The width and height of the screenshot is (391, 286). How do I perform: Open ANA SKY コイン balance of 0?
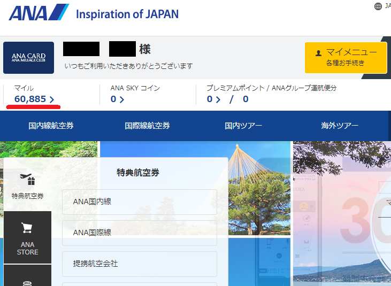[x=117, y=99]
